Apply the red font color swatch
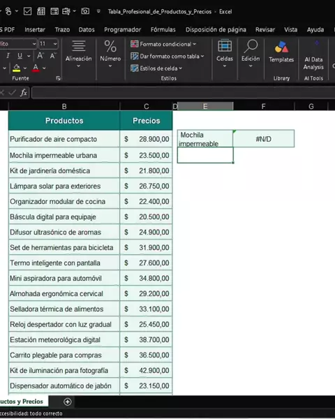 tap(36, 68)
